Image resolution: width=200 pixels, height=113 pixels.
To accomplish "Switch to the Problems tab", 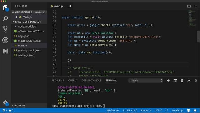I will tap(58, 80).
